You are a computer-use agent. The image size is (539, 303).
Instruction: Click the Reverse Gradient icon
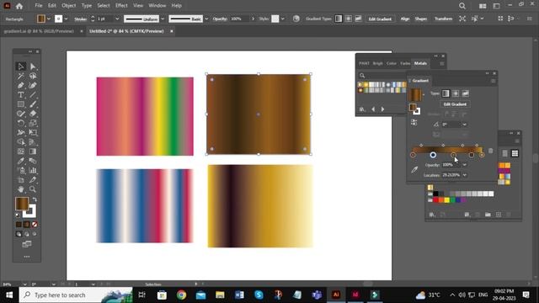[x=414, y=123]
